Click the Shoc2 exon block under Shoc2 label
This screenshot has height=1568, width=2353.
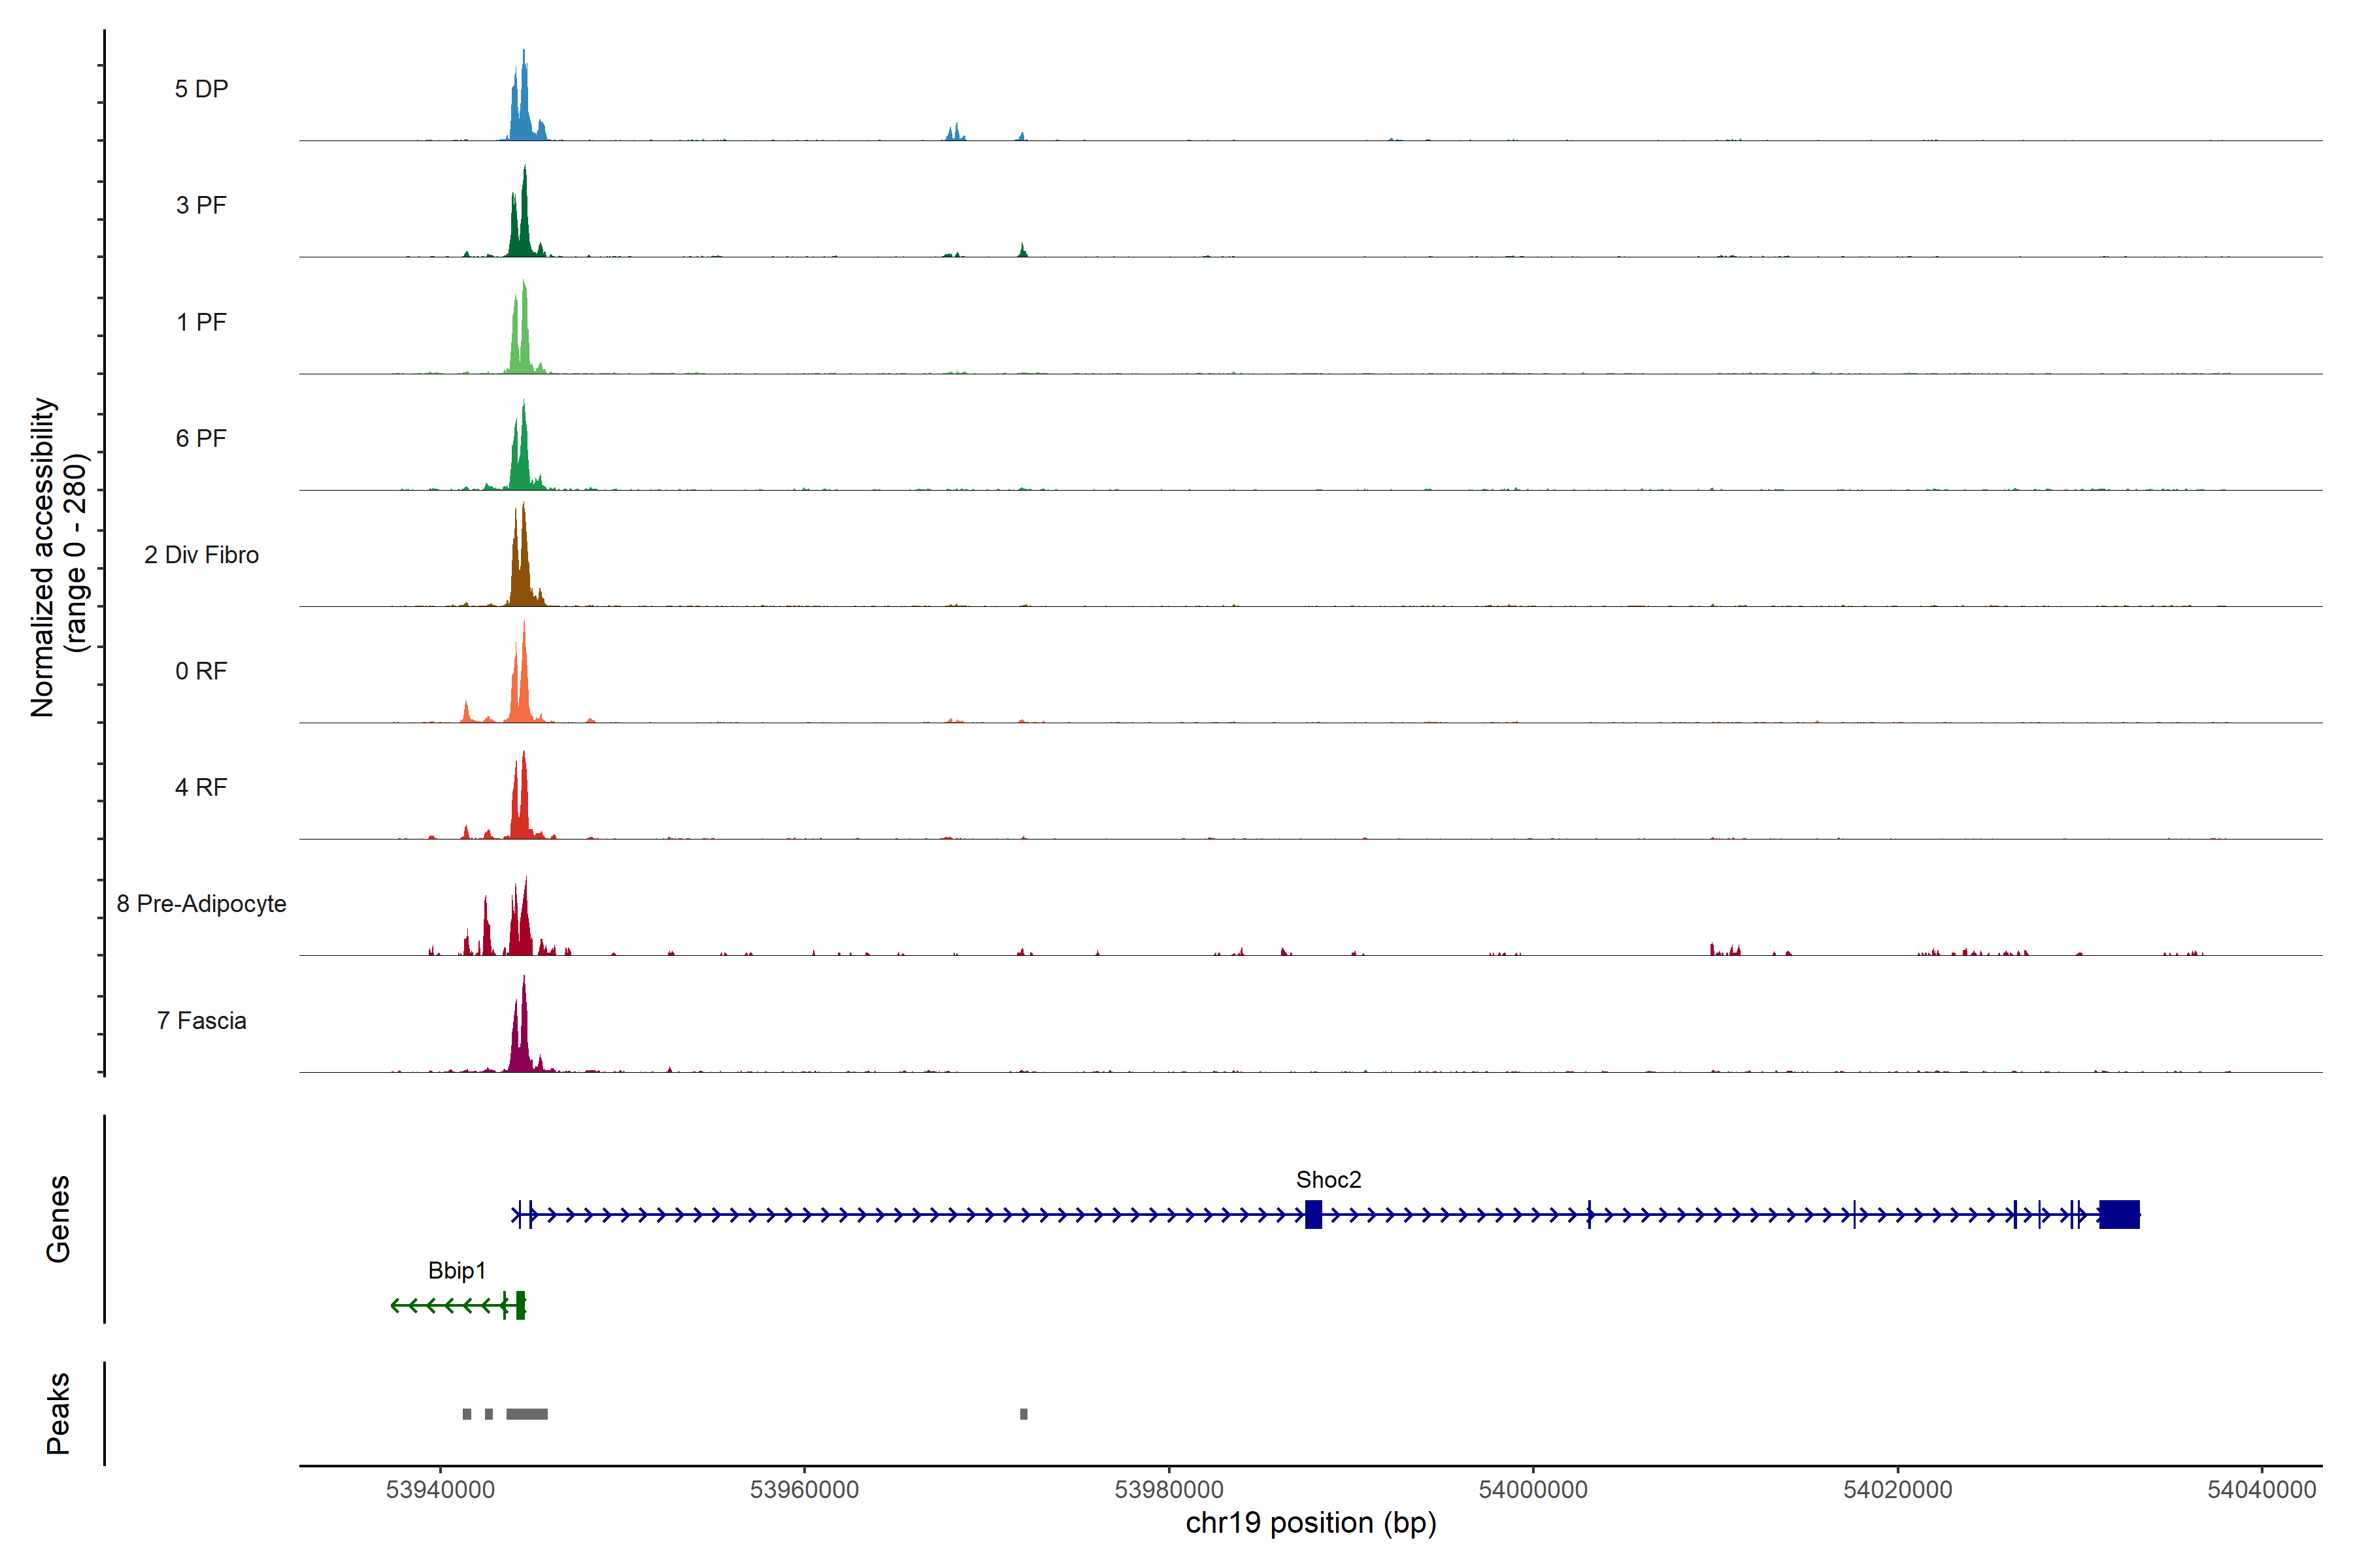click(1314, 1214)
